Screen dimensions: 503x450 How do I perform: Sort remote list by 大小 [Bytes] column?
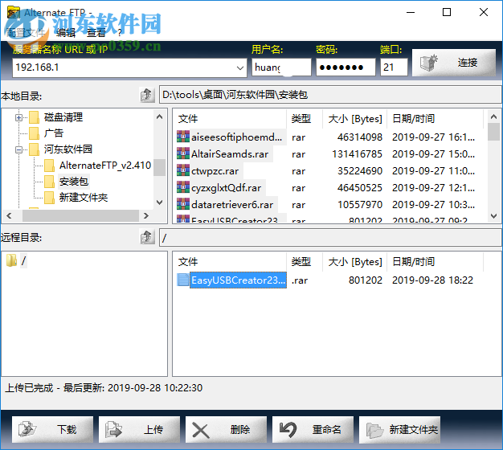[x=355, y=262]
